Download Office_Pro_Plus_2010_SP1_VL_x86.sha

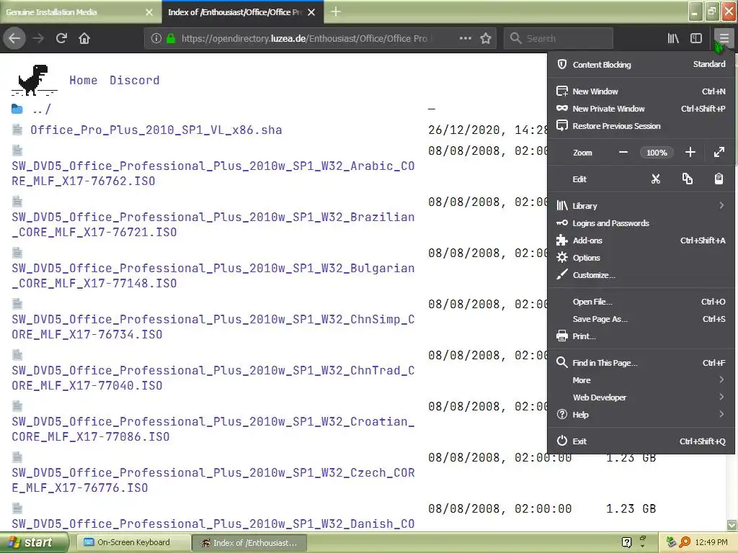pos(156,130)
